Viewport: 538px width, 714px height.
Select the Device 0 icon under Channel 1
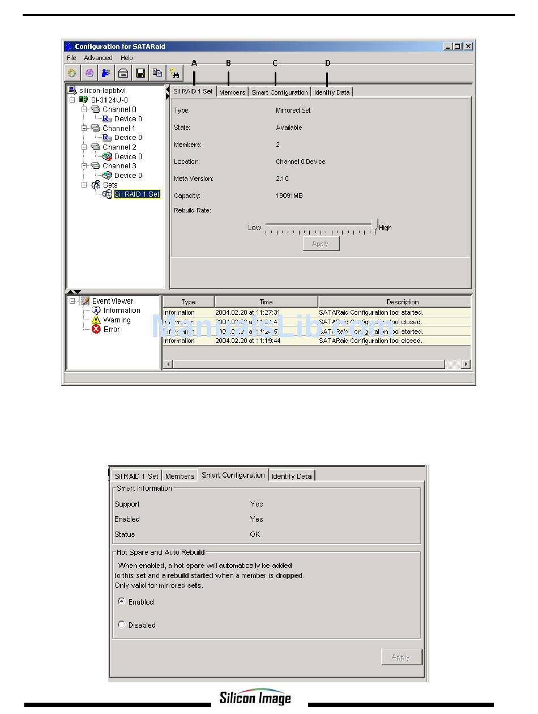click(107, 138)
